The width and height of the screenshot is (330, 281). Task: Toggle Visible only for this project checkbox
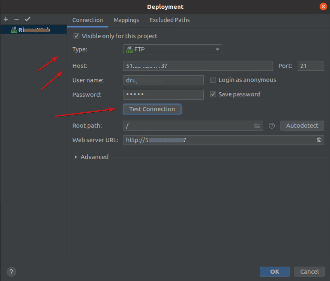(76, 36)
